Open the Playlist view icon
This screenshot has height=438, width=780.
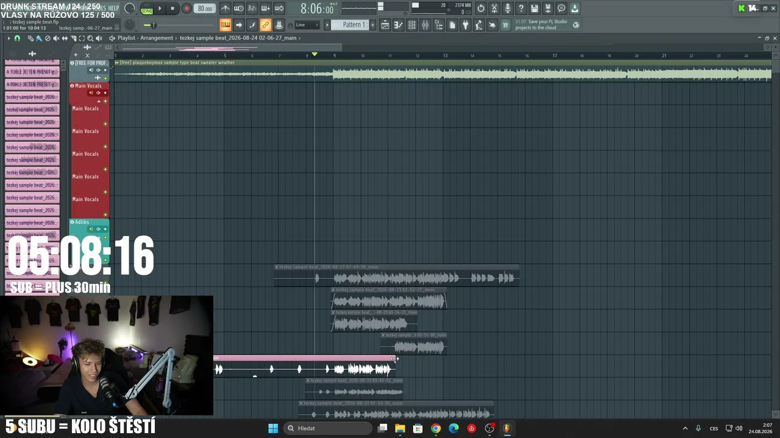click(385, 25)
